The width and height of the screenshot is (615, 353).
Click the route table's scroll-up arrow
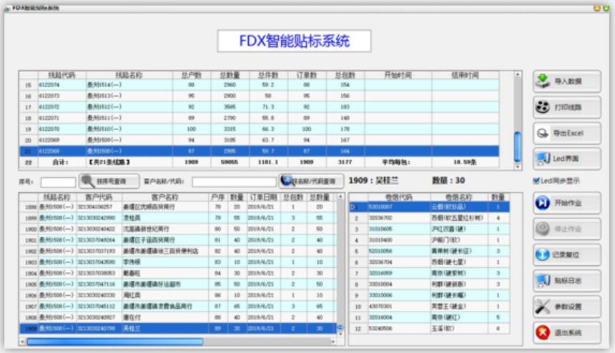pyautogui.click(x=517, y=74)
